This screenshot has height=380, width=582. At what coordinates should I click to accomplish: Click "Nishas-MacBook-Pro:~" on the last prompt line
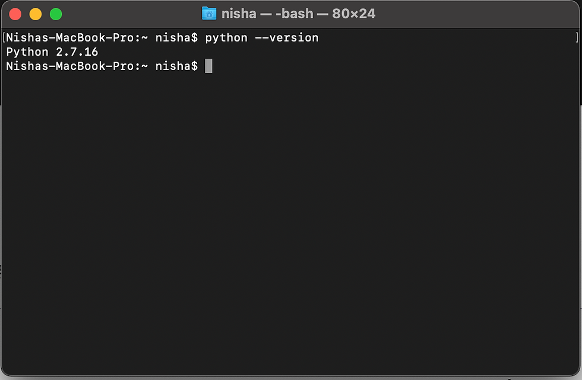(77, 66)
